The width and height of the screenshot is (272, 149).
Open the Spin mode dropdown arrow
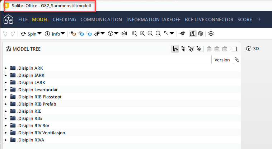pos(39,33)
